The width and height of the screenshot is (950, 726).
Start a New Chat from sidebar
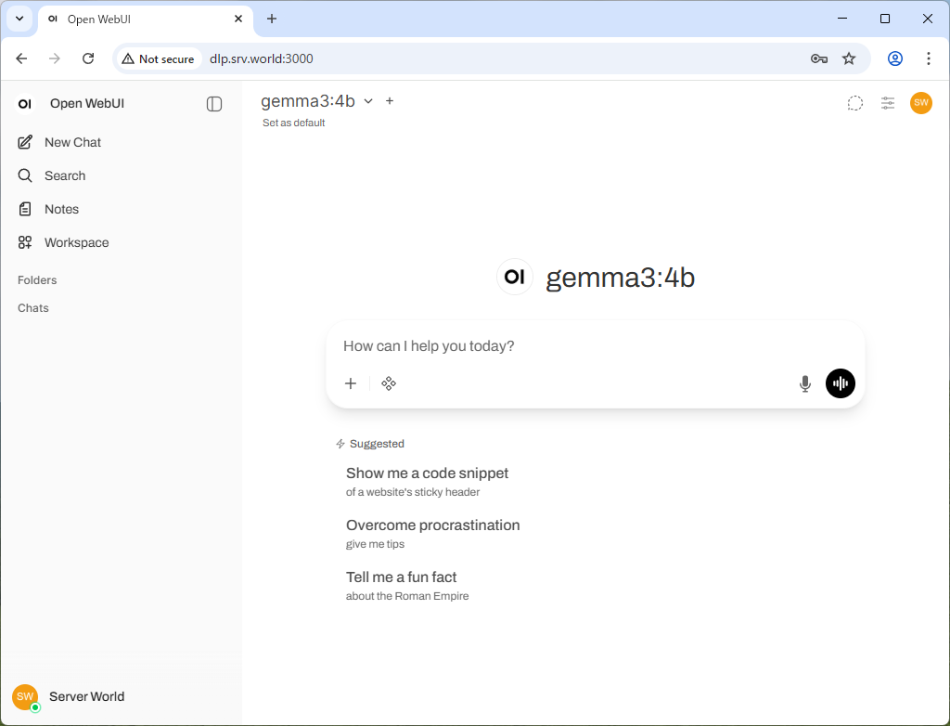(x=72, y=142)
